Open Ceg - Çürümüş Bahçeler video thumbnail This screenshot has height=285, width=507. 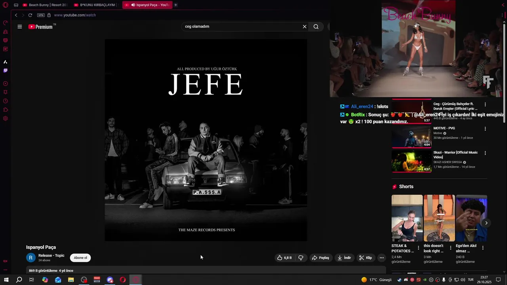tap(412, 112)
